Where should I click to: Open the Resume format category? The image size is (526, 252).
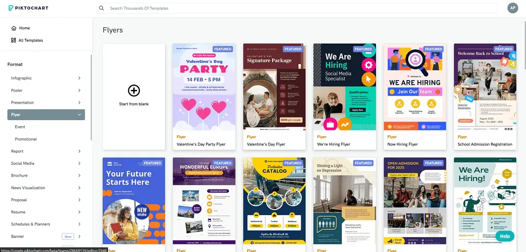click(x=19, y=212)
